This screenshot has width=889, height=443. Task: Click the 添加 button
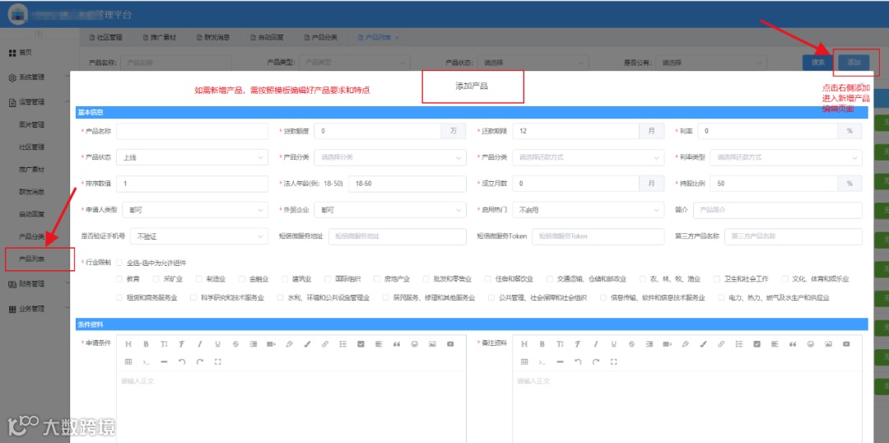[854, 63]
